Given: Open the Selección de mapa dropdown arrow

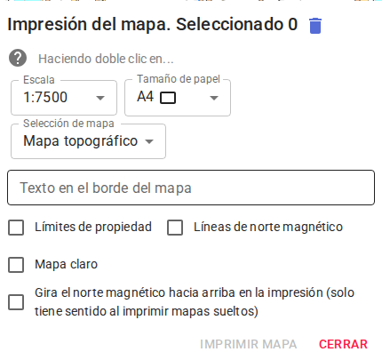Looking at the screenshot, I should pos(149,141).
